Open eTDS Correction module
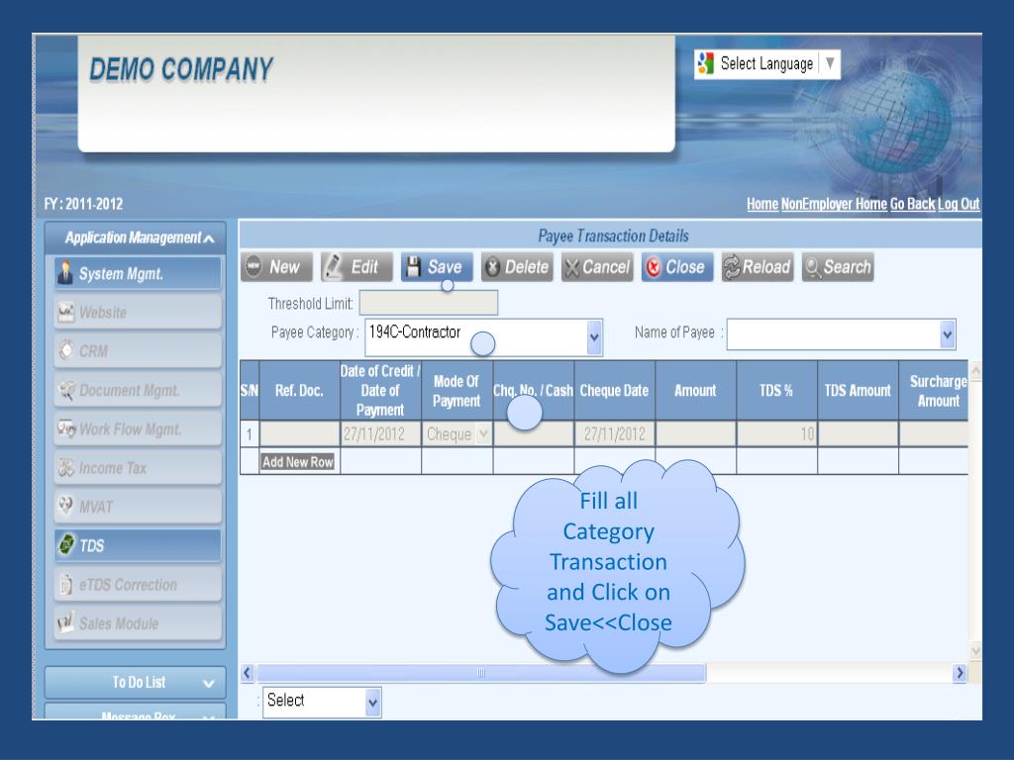This screenshot has width=1014, height=760. (x=138, y=584)
